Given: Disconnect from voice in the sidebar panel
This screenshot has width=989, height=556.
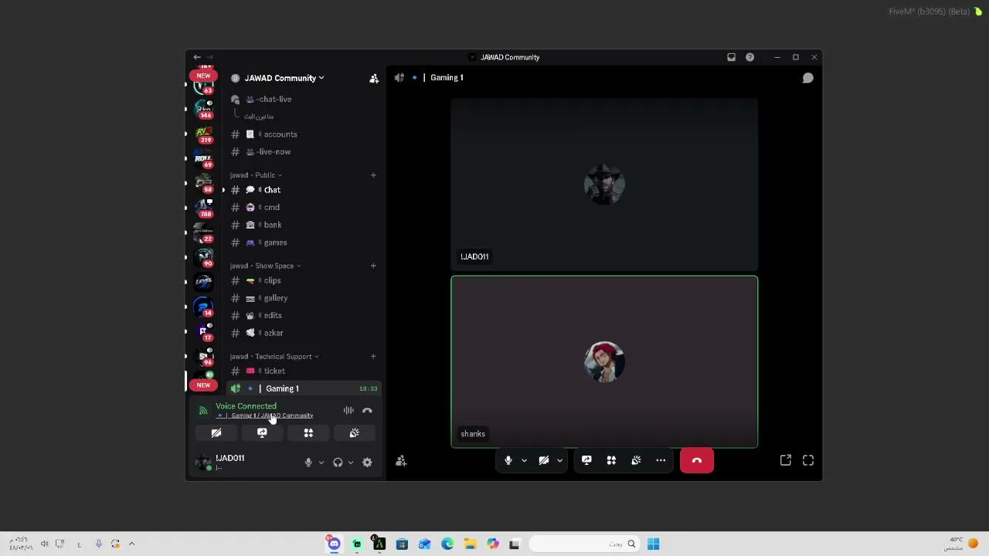Looking at the screenshot, I should (367, 411).
